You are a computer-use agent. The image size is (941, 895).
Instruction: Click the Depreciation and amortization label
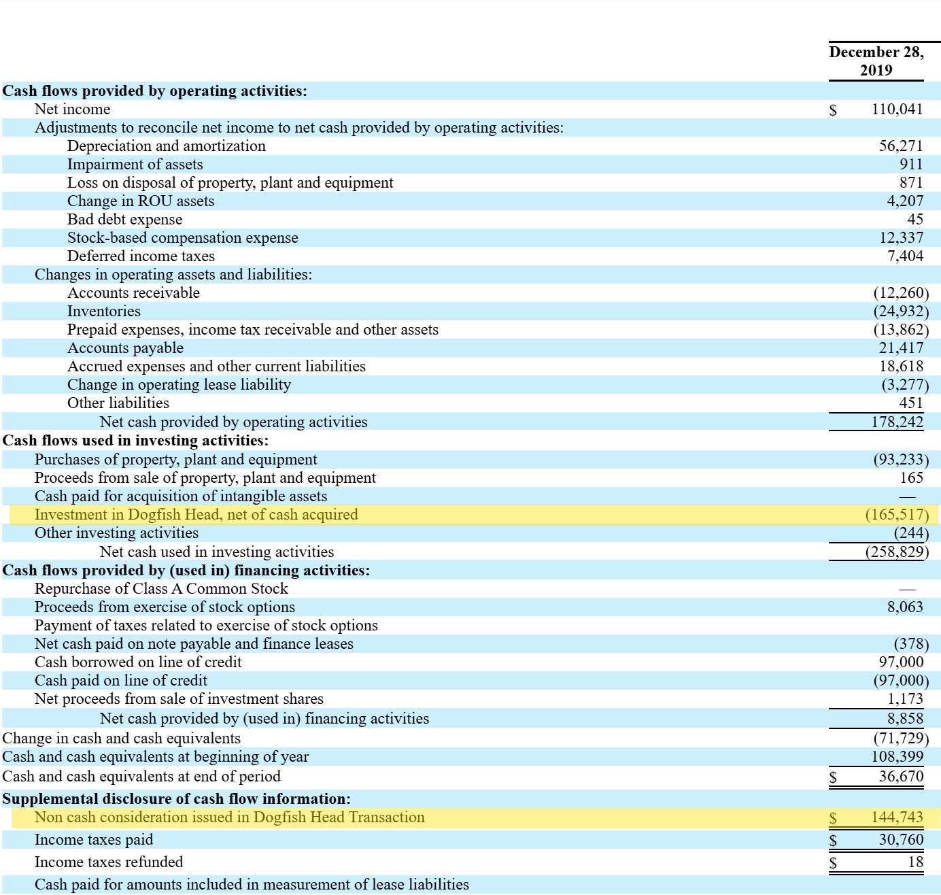point(167,146)
